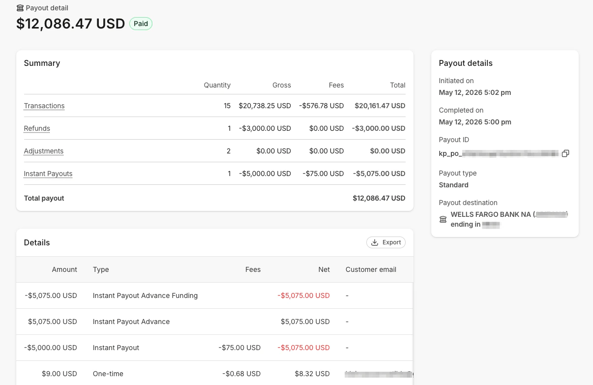Click the Amount column header

[64, 269]
